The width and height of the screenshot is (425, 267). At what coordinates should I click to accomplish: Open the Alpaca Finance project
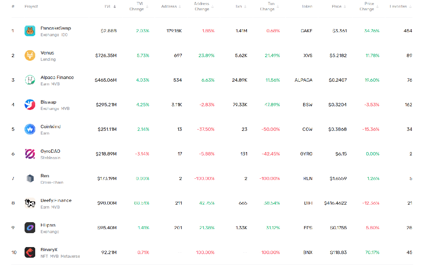(x=57, y=77)
